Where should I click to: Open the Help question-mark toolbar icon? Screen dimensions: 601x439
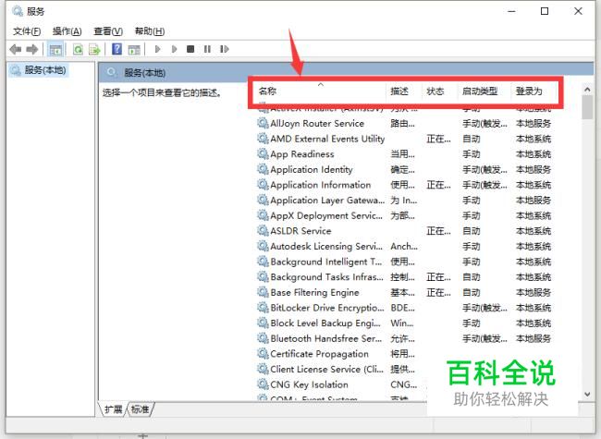[x=117, y=49]
